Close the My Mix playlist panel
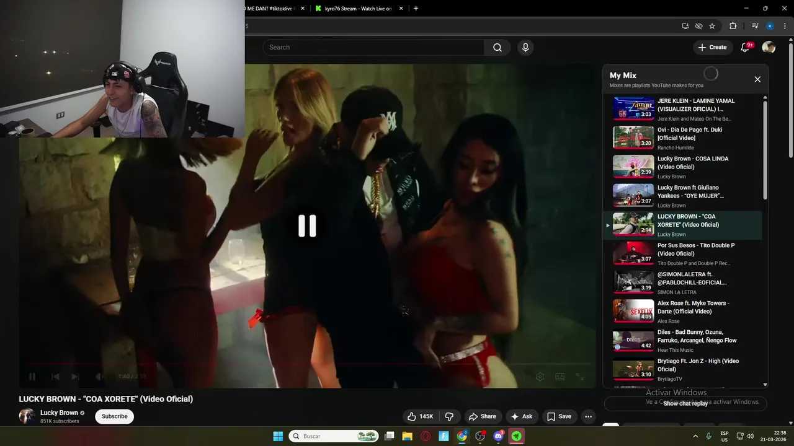794x446 pixels. coord(757,79)
